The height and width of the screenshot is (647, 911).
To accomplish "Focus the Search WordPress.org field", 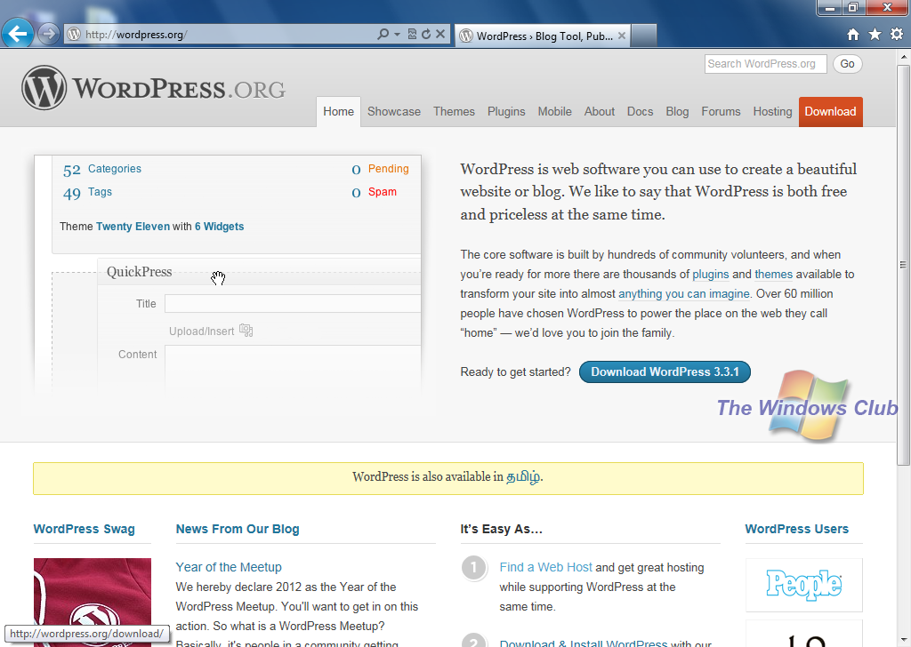I will (x=765, y=64).
